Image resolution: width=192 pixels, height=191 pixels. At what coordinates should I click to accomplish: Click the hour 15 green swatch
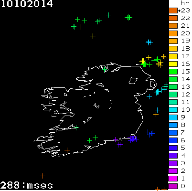173,72
